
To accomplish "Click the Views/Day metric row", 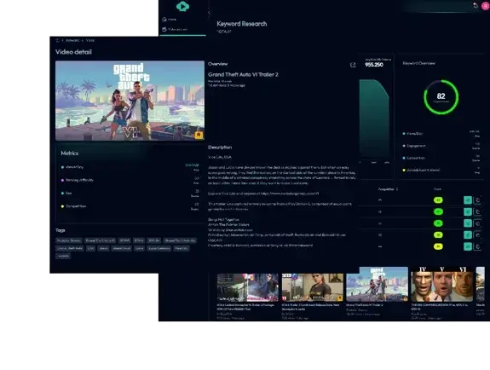I will (130, 167).
